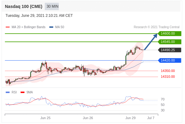Click the Jul 7 axis label

151,118
